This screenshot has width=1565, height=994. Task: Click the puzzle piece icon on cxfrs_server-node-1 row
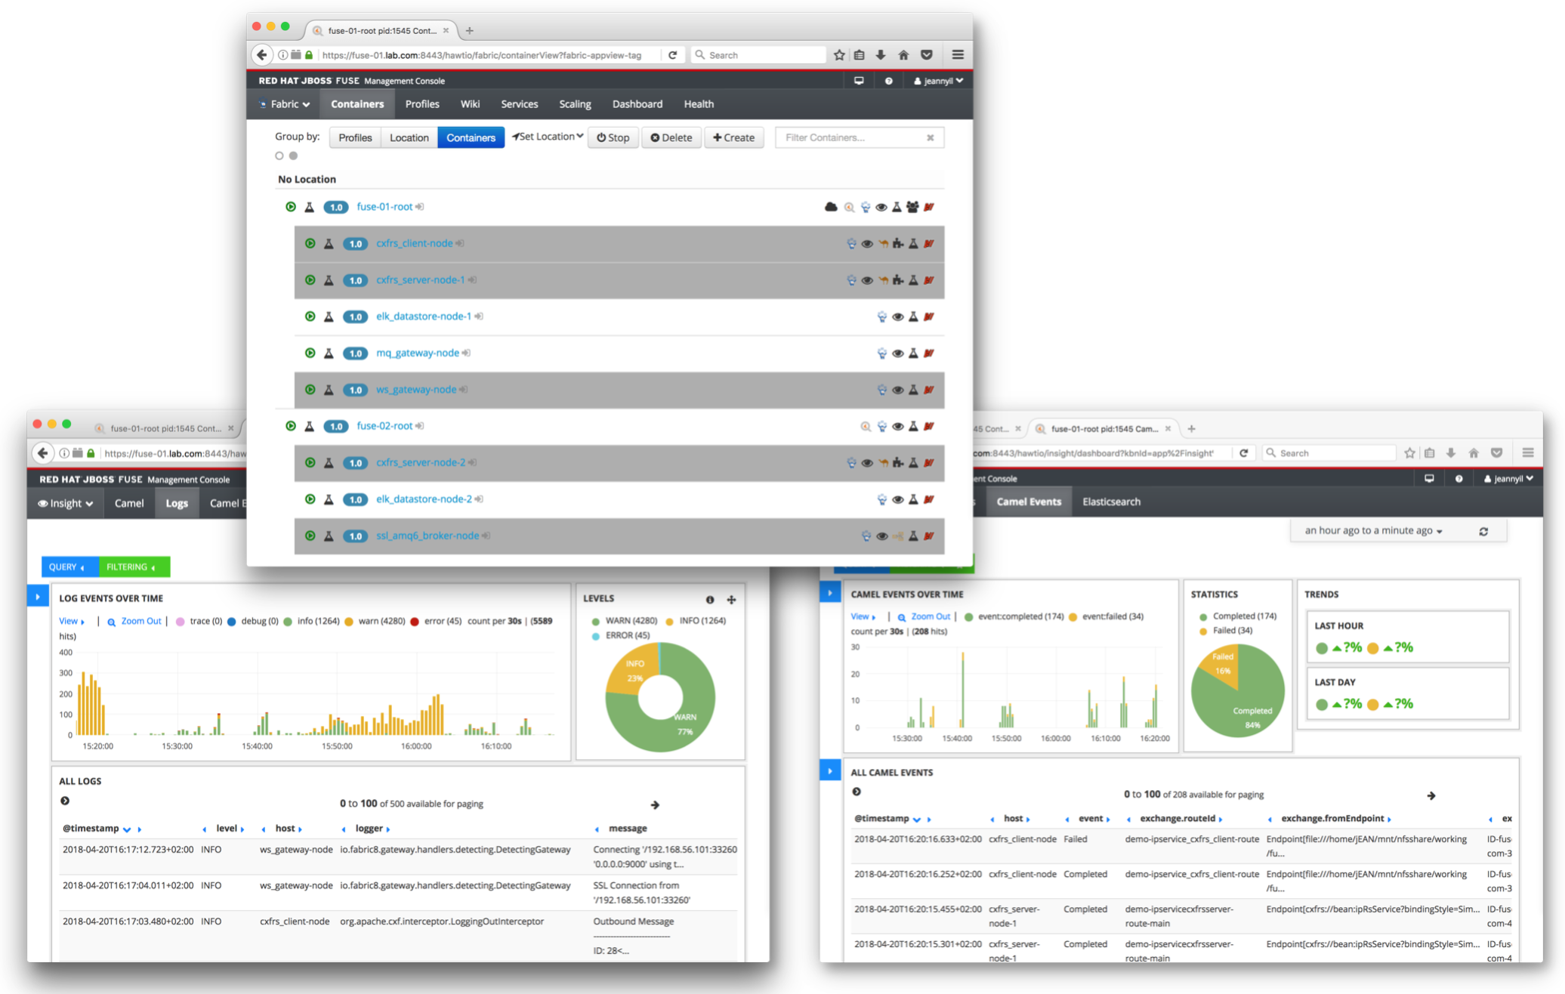click(x=897, y=280)
